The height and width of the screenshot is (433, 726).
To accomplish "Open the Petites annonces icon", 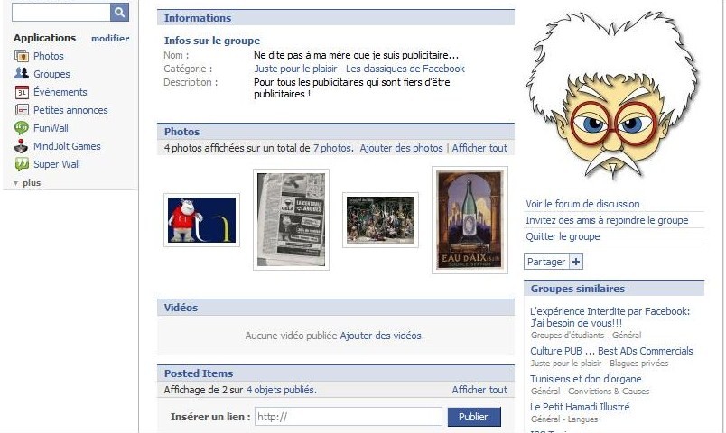I will (x=22, y=110).
